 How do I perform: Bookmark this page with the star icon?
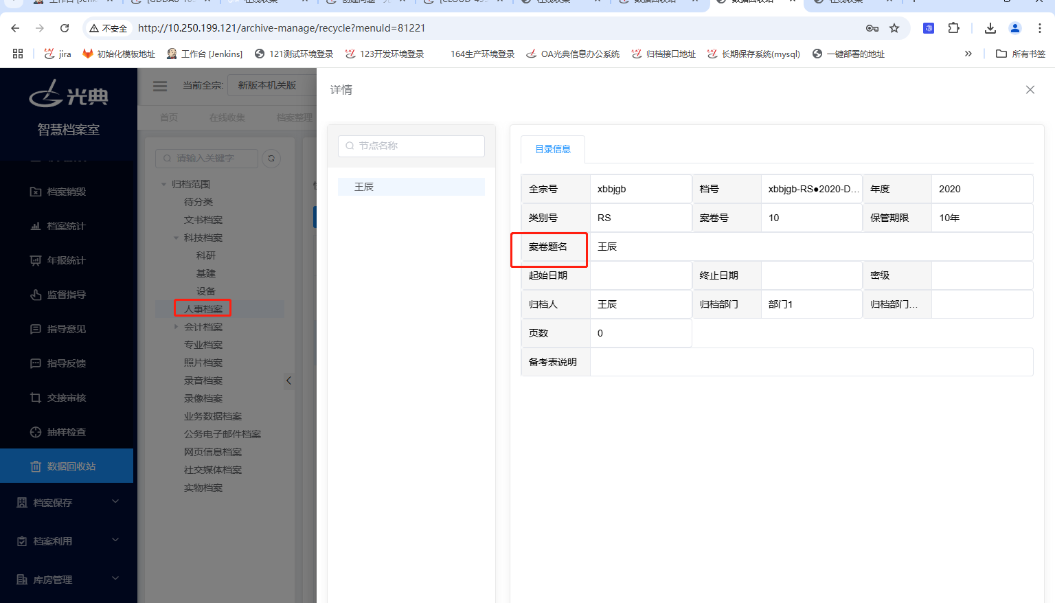[894, 28]
